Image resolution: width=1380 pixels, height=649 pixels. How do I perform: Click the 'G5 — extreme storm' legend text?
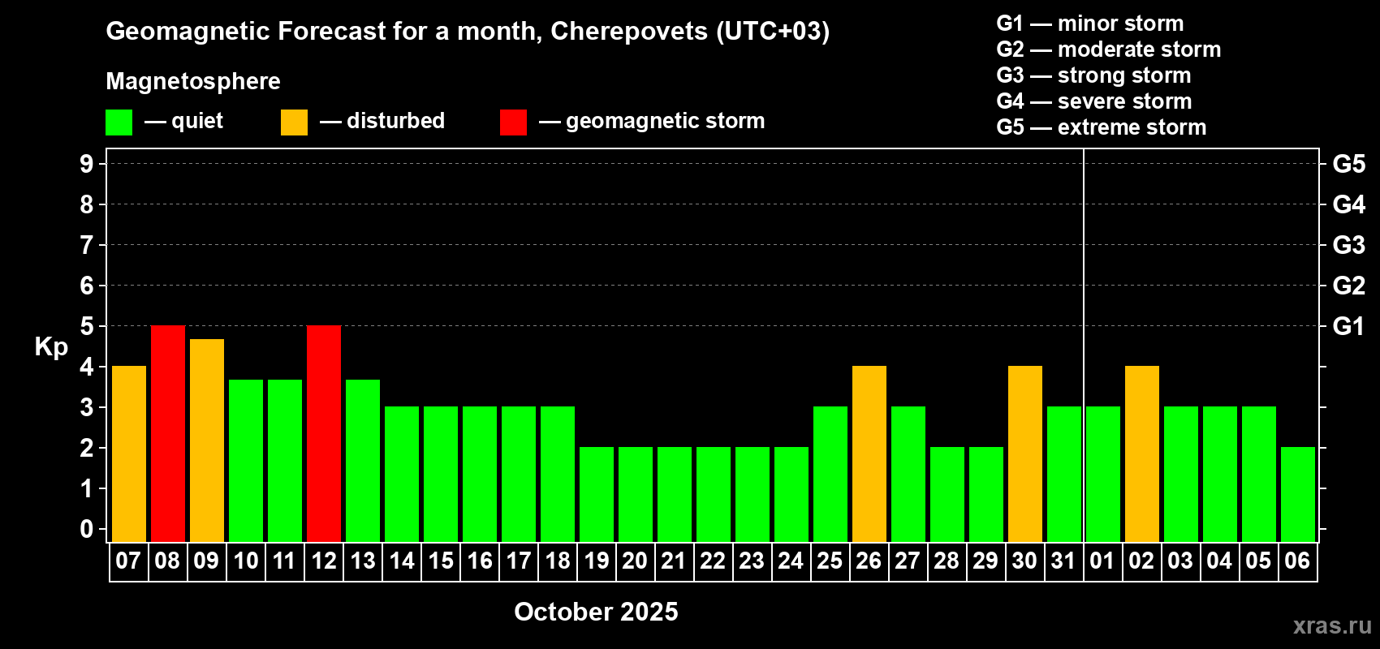[1102, 127]
